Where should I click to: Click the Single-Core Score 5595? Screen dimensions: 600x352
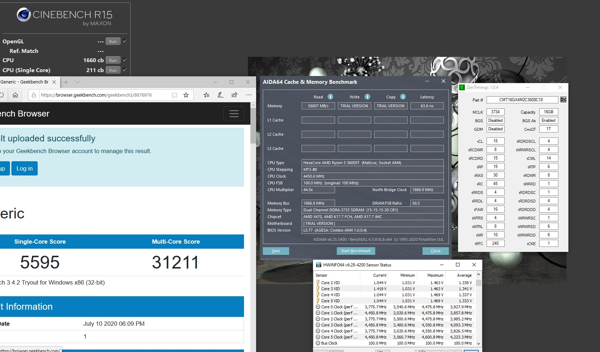tap(40, 262)
